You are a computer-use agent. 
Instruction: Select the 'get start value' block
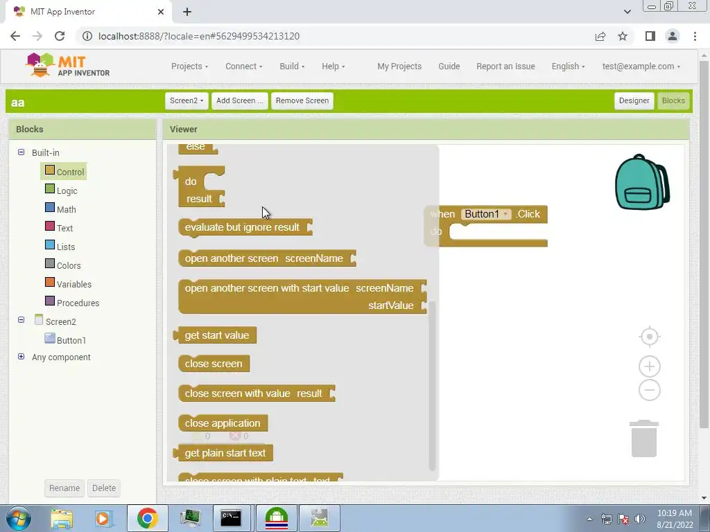click(215, 335)
